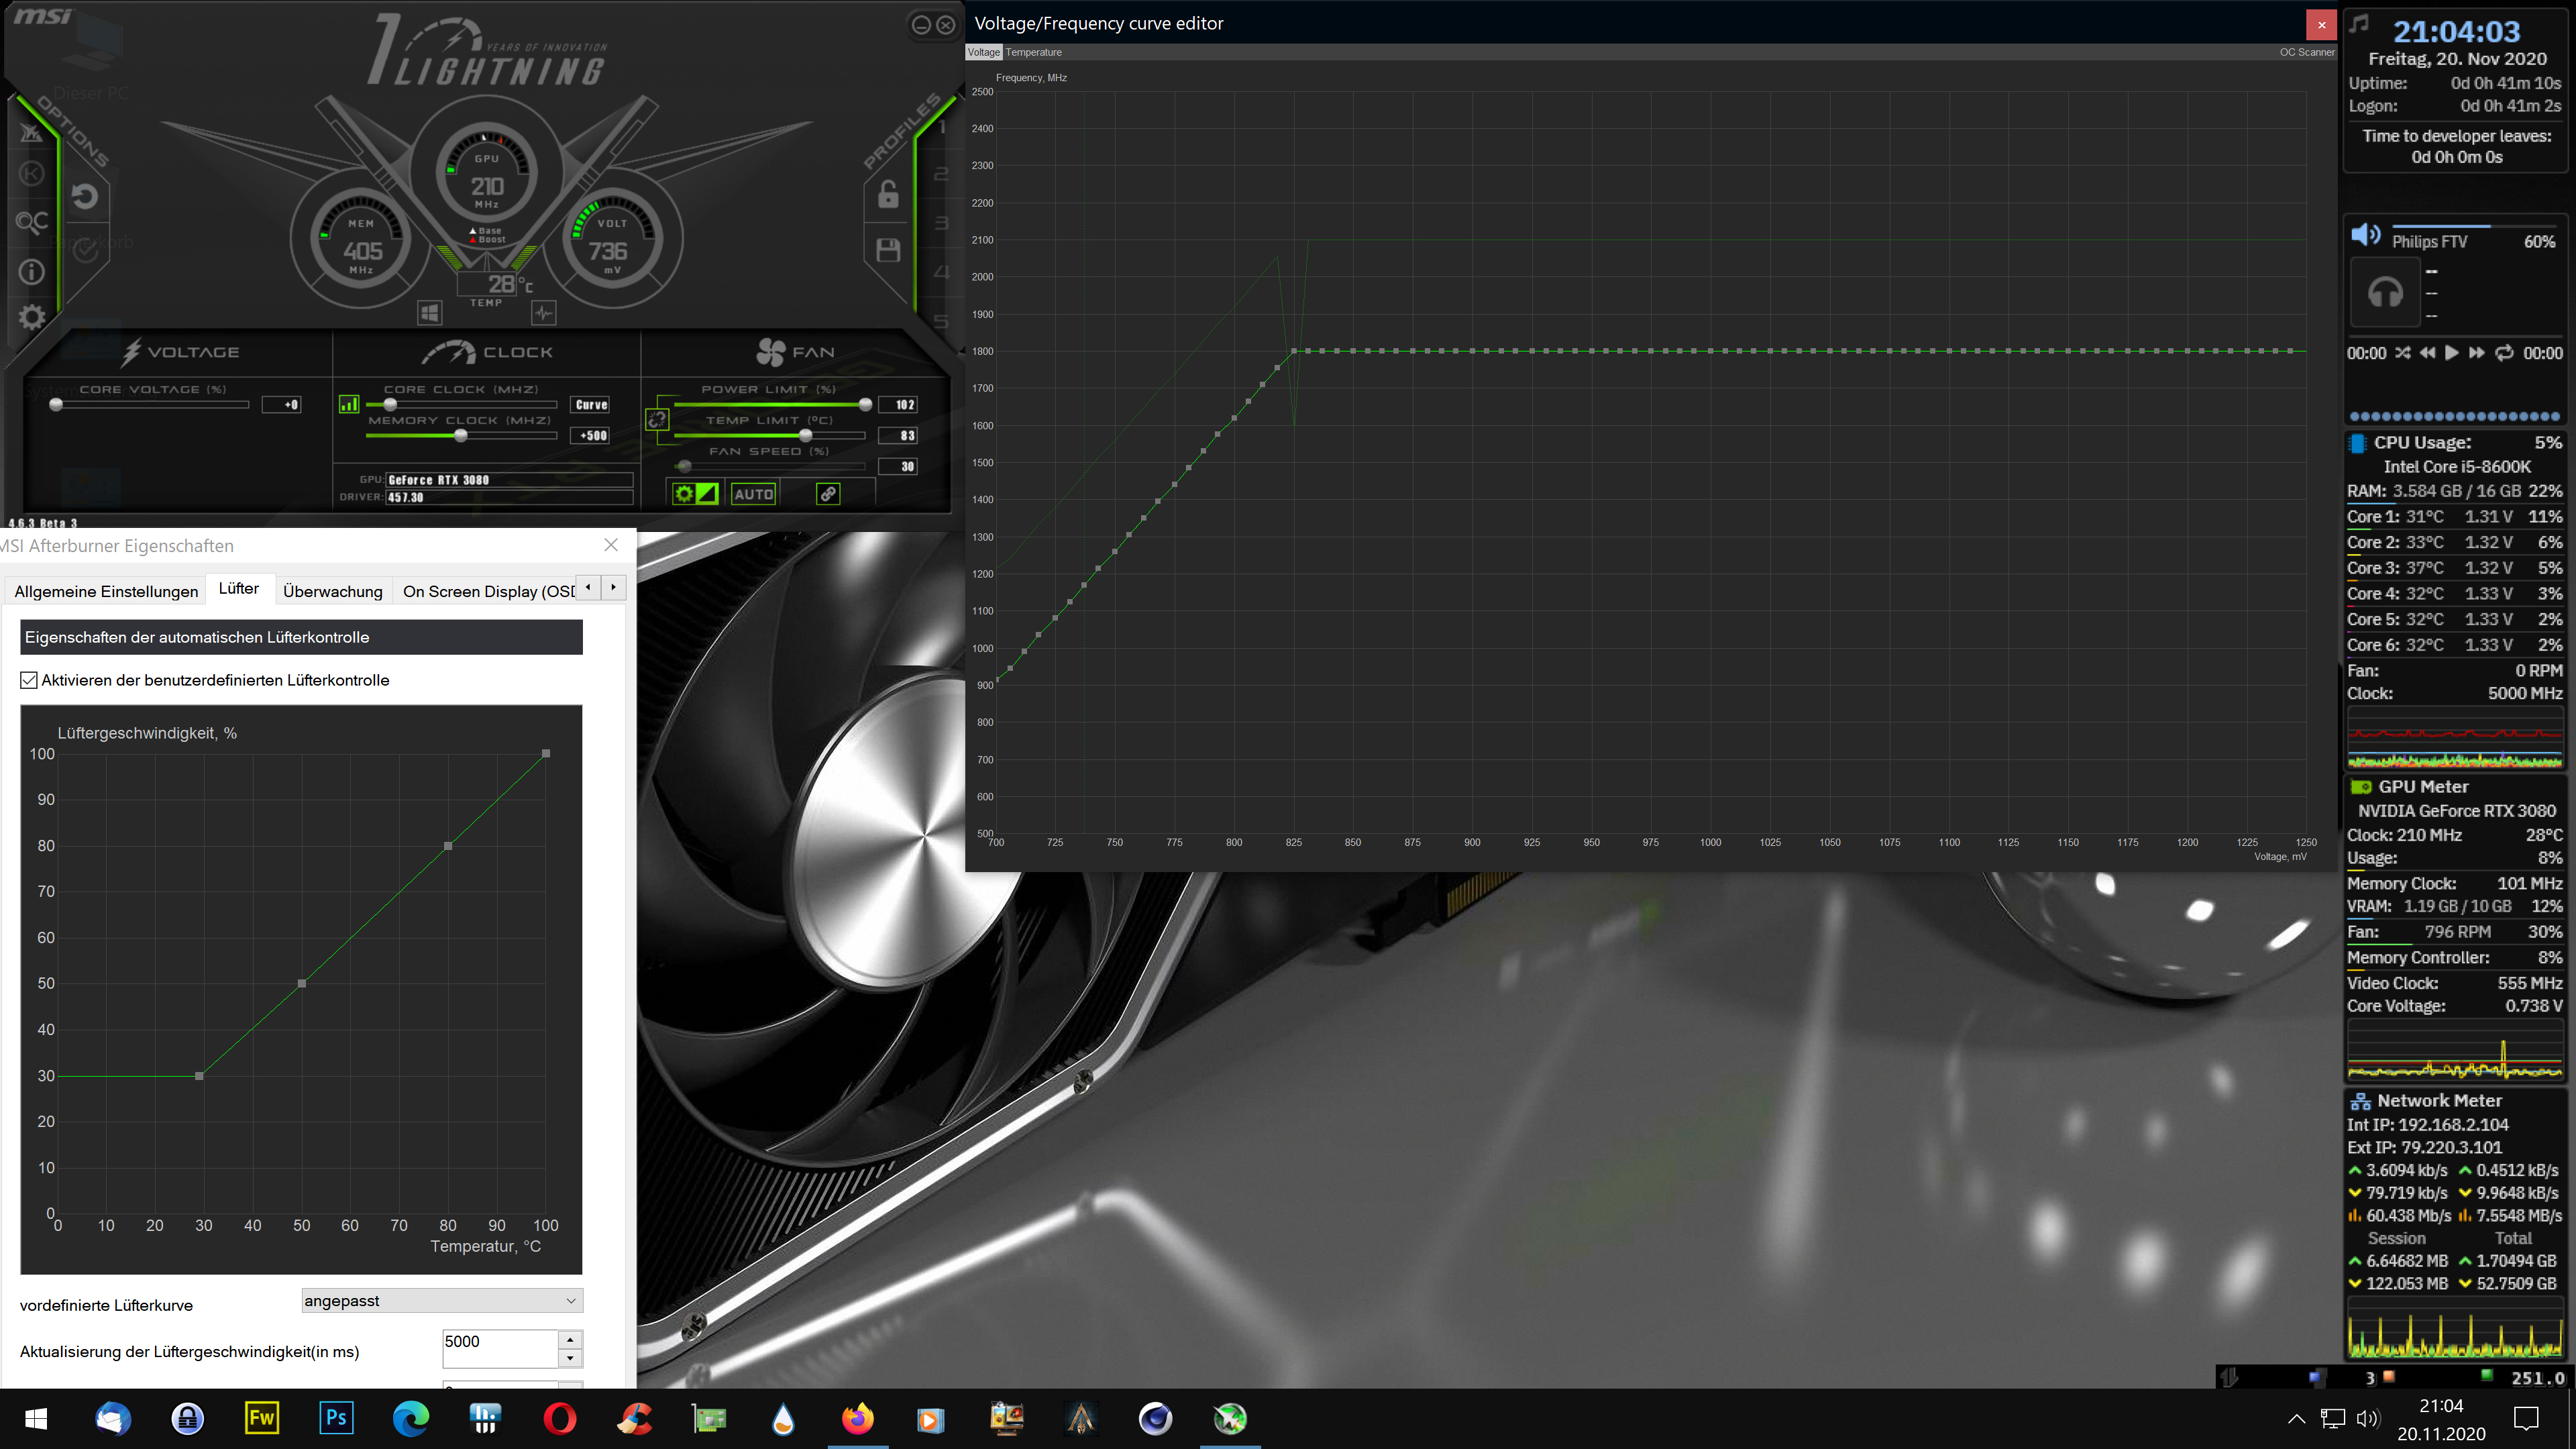The width and height of the screenshot is (2576, 1449).
Task: Skip to next track in media widget
Action: 2477,353
